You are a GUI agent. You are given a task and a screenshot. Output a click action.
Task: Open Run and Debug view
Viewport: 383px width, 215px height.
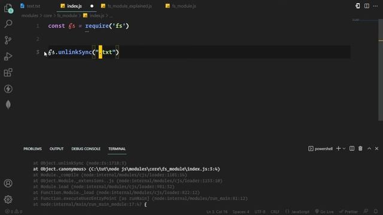8,56
